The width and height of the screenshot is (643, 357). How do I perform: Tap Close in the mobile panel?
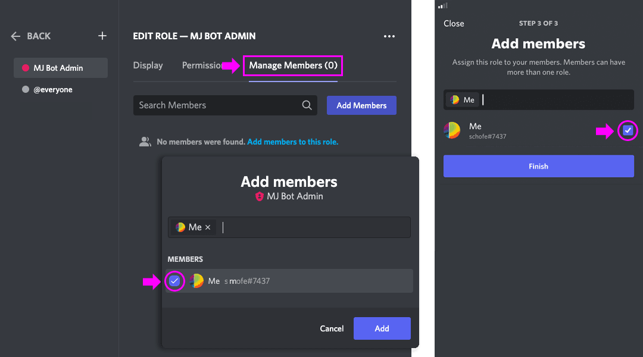pyautogui.click(x=454, y=24)
